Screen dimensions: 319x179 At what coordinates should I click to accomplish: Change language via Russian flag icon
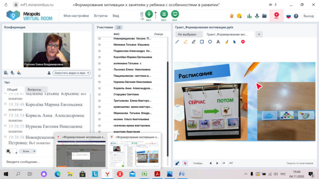pyautogui.click(x=288, y=16)
